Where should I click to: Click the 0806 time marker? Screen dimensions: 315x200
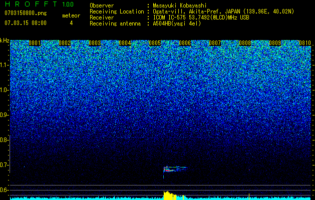(185, 43)
